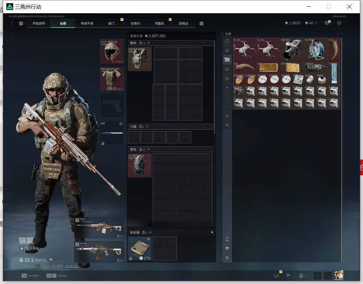Viewport: 363px width, 284px height.
Task: Select the DICH helmet slot
Action: pyautogui.click(x=112, y=52)
